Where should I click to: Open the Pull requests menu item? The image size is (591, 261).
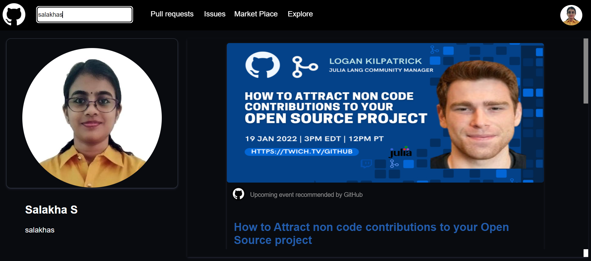click(172, 14)
